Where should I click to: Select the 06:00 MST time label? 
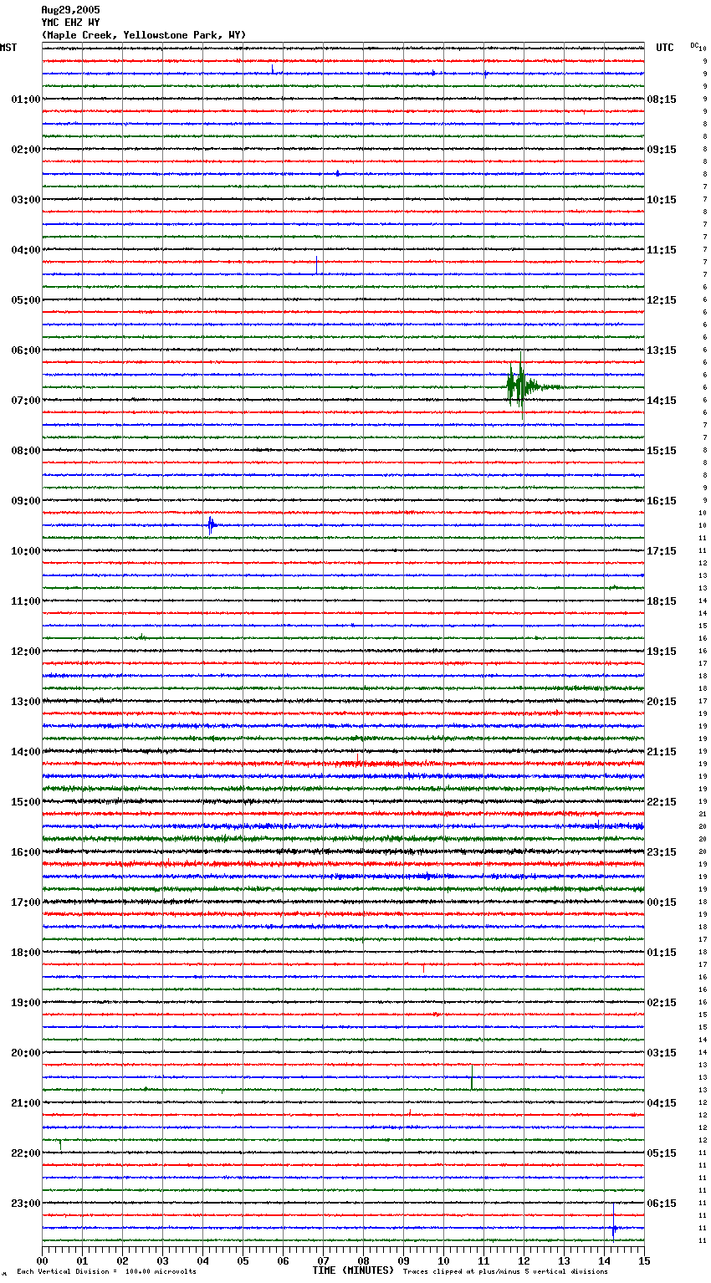(25, 350)
